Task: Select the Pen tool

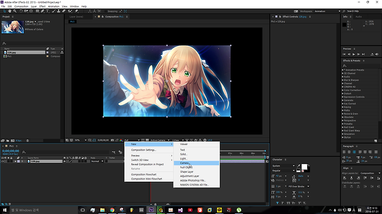Action: [x=42, y=11]
